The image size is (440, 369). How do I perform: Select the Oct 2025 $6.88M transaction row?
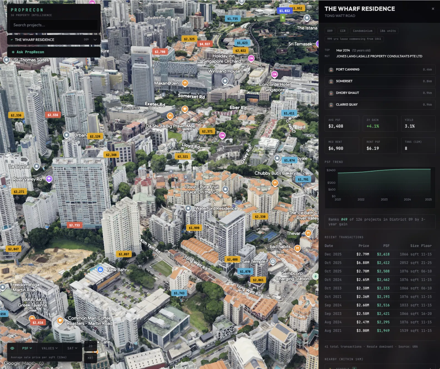380,263
